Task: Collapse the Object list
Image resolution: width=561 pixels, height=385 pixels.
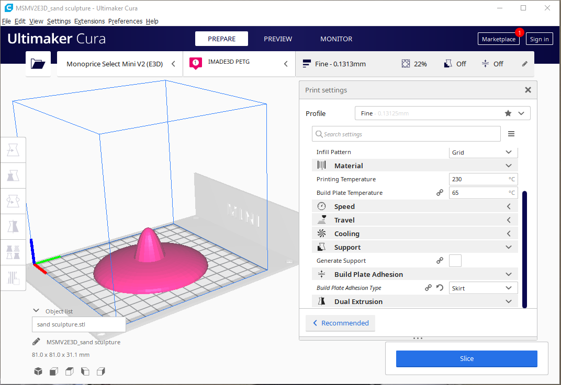Action: click(36, 311)
